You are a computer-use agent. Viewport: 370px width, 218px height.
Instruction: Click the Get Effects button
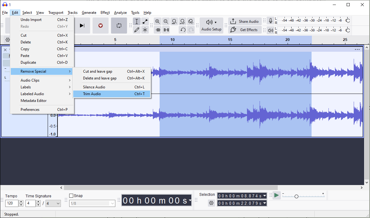coord(245,30)
